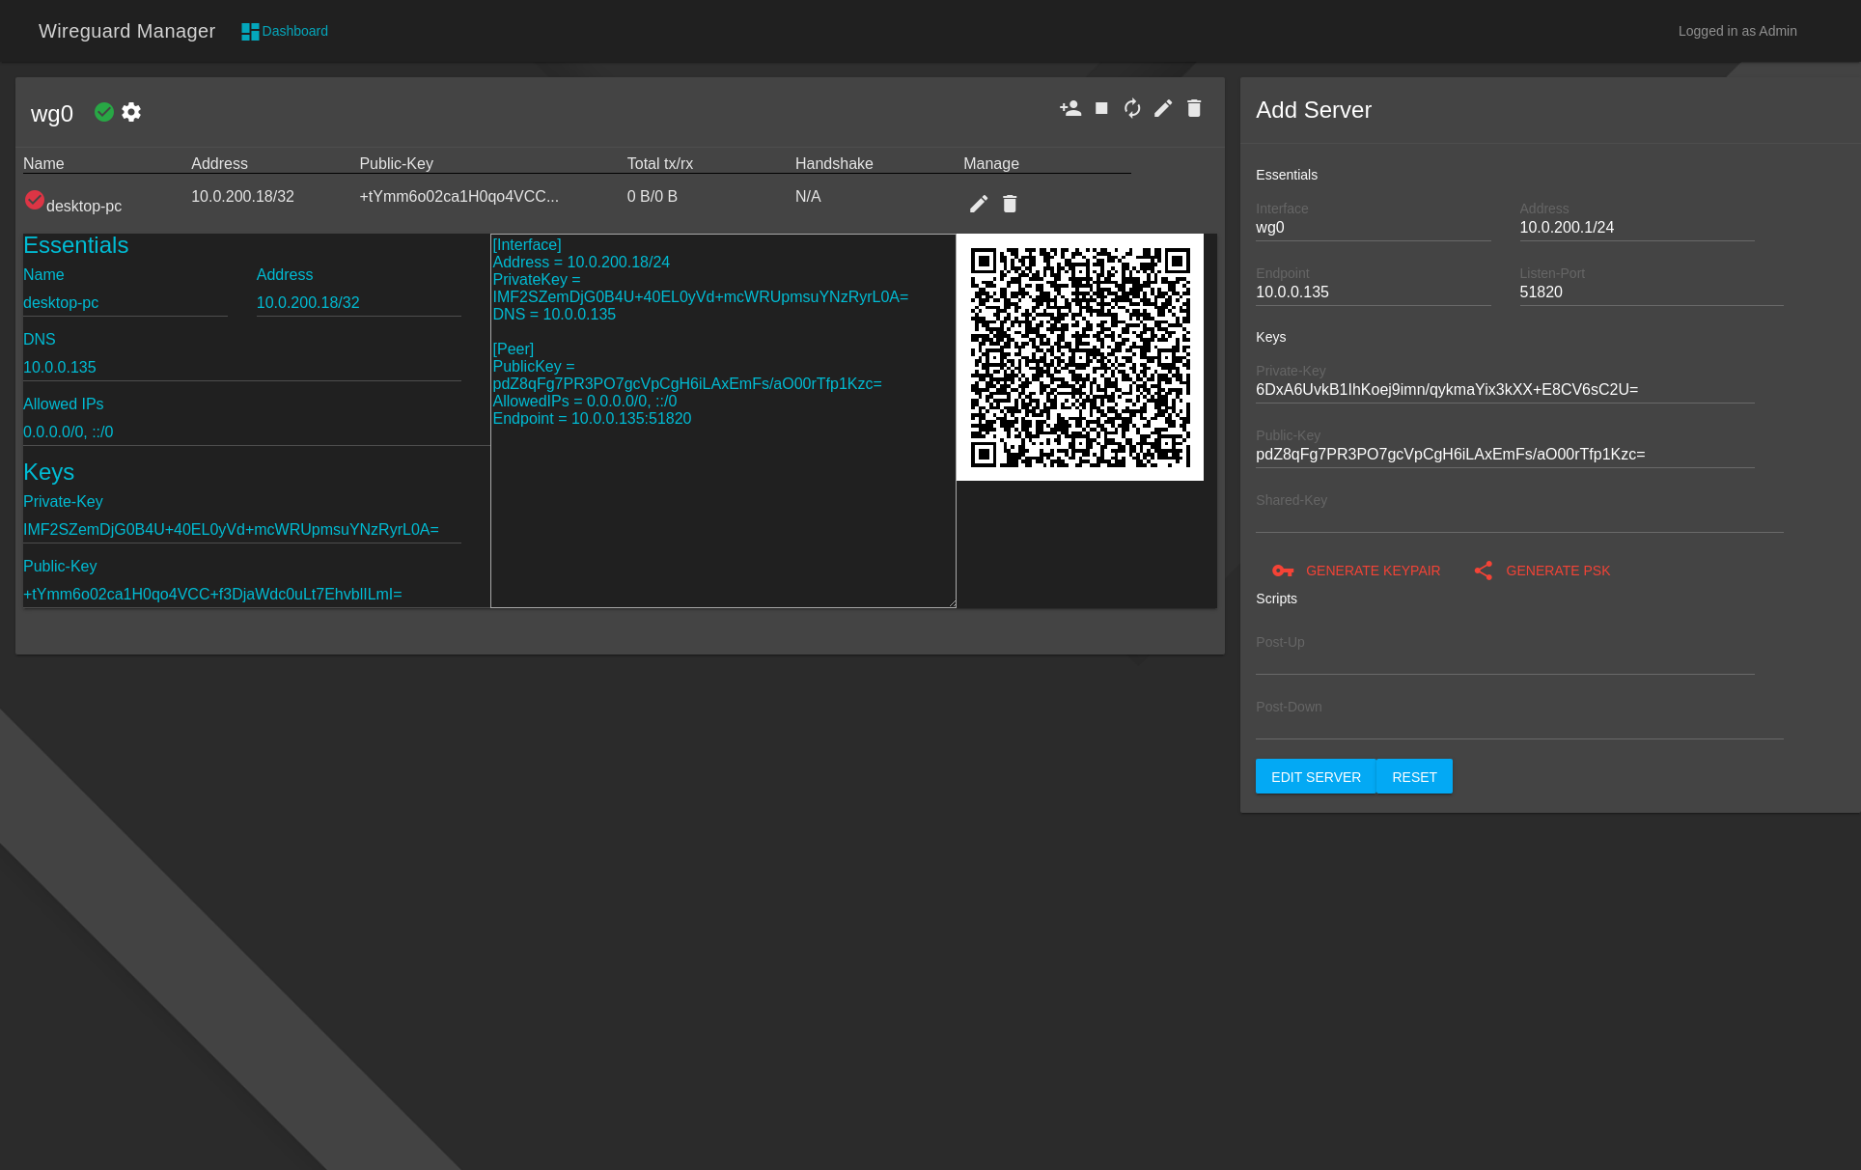This screenshot has width=1861, height=1170.
Task: Focus the Post-Down script field
Action: [1519, 726]
